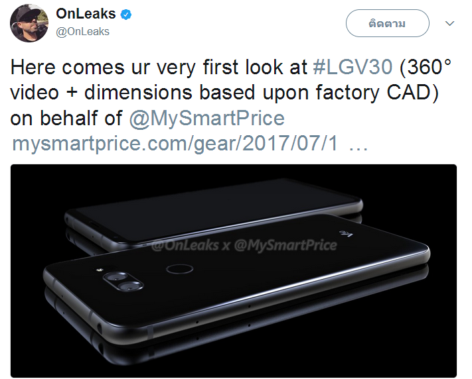This screenshot has width=472, height=379.
Task: Click the ติดตาม follow button
Action: click(x=388, y=23)
